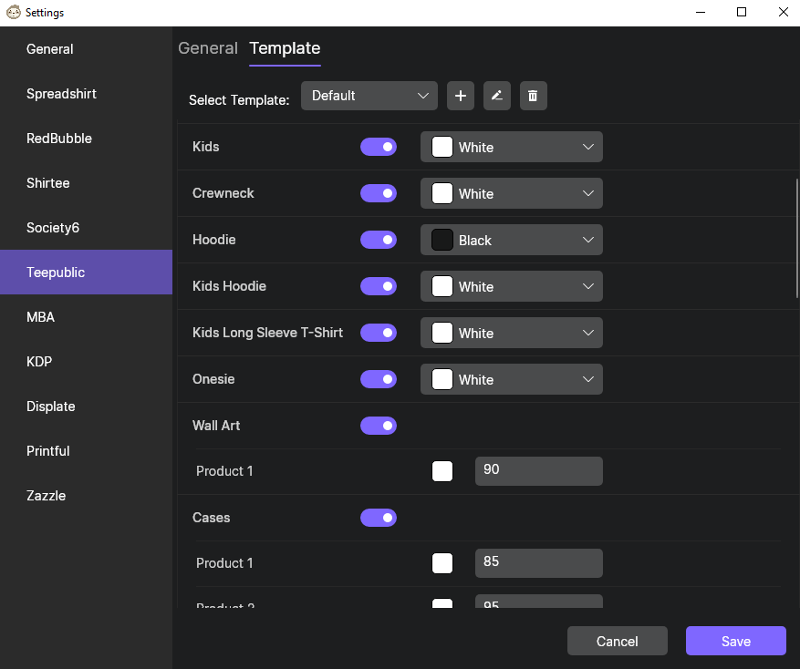This screenshot has width=800, height=669.
Task: Open the Kids color dropdown
Action: [x=511, y=147]
